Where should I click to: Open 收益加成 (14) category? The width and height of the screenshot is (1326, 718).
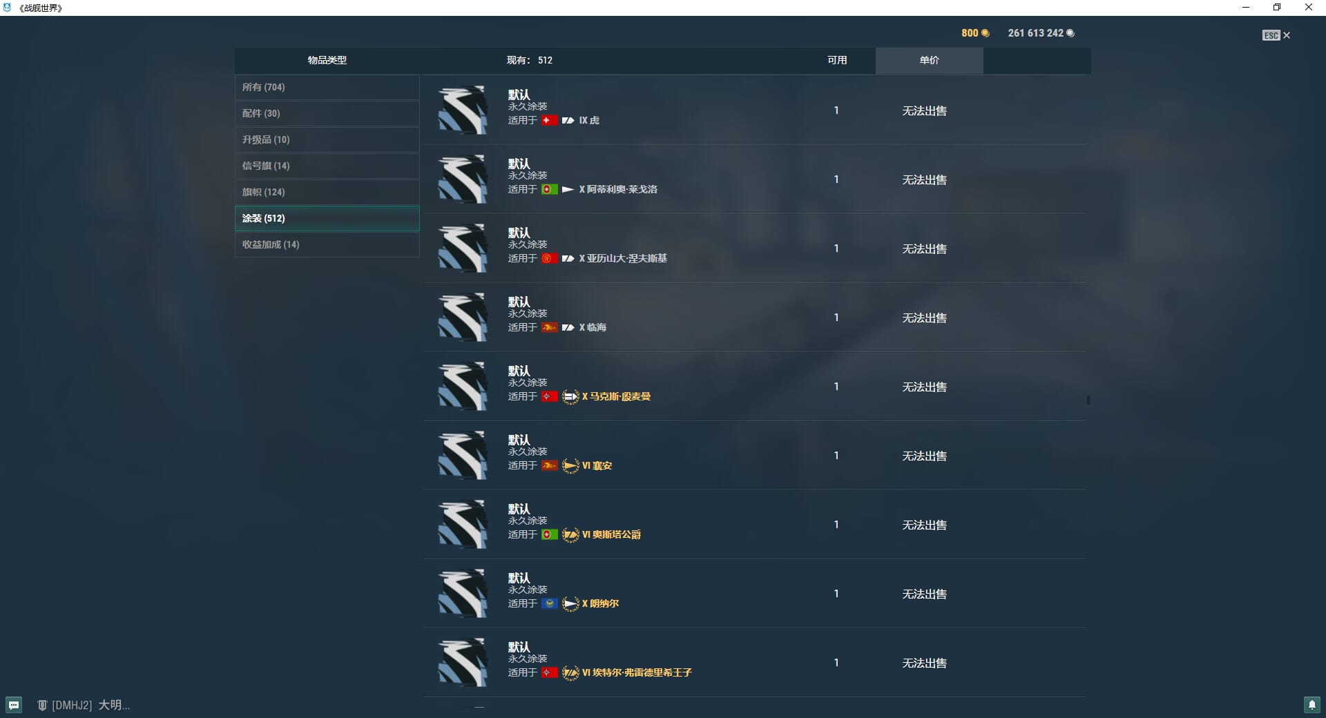click(x=327, y=244)
